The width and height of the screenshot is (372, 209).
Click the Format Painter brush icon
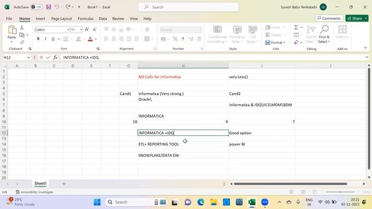click(22, 42)
